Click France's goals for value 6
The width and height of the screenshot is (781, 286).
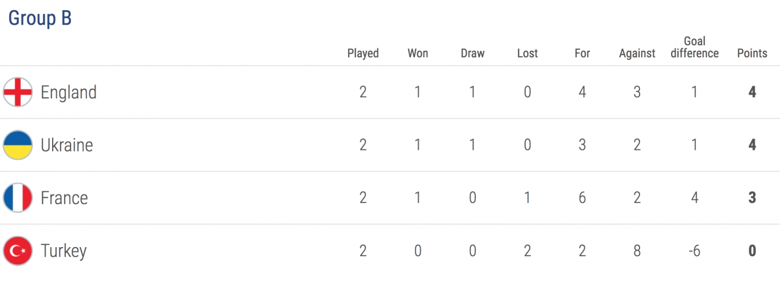(x=582, y=198)
